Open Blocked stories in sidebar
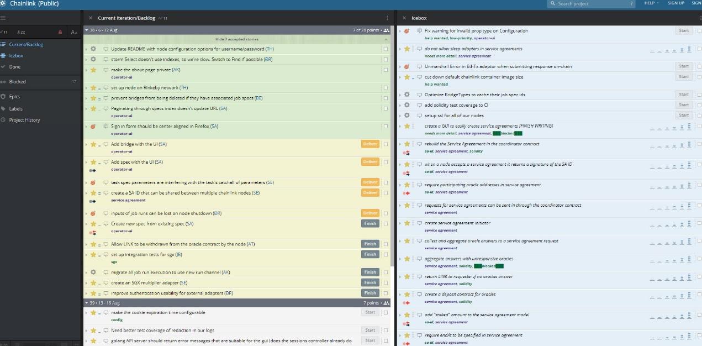 click(18, 82)
